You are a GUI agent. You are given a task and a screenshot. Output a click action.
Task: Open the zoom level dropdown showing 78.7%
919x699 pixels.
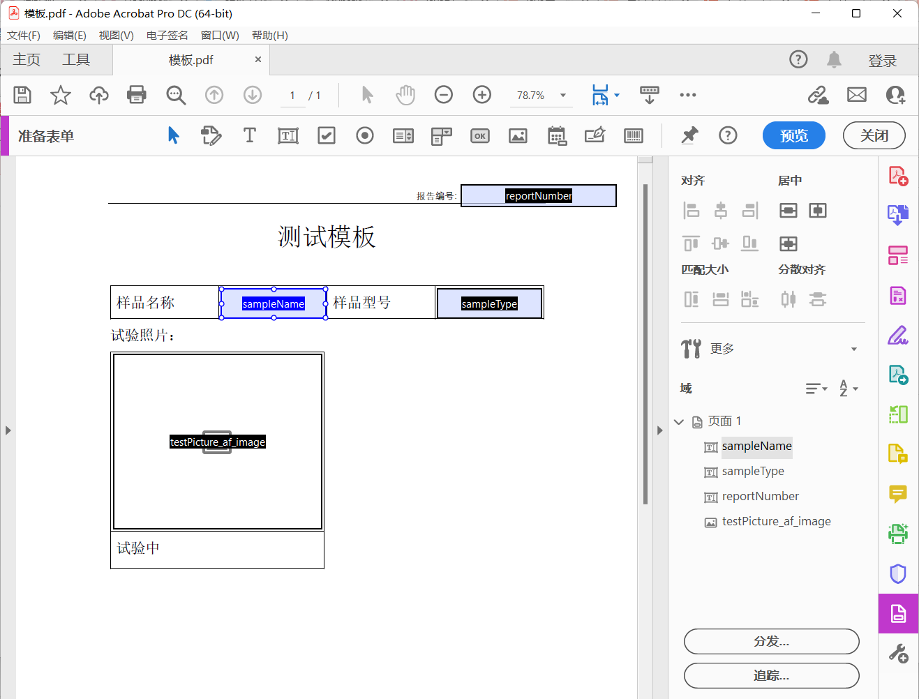tap(562, 95)
